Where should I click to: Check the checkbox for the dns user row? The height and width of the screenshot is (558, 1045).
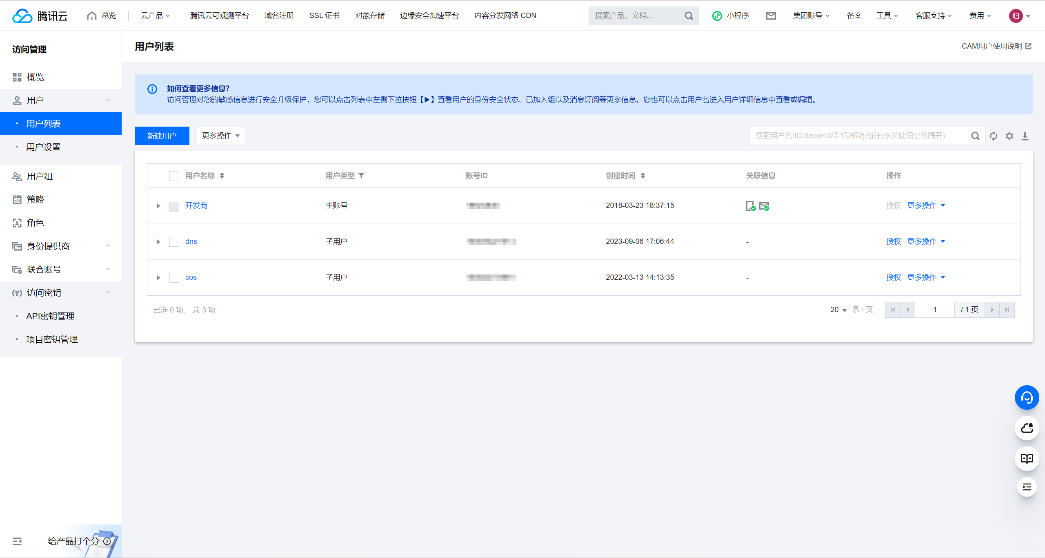[174, 241]
